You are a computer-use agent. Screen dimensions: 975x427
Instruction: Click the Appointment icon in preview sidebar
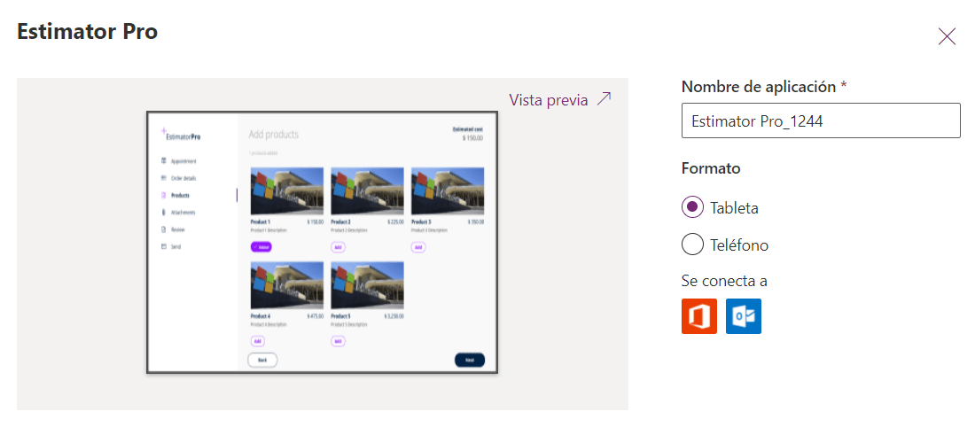[x=164, y=161]
